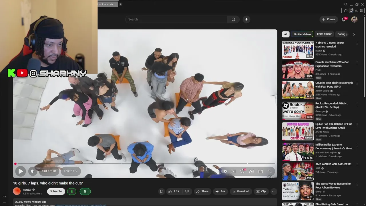Click the search magnifier button

coord(233,19)
